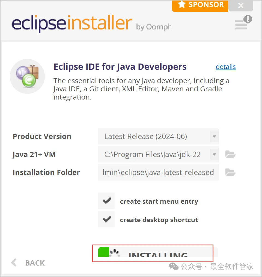Image resolution: width=262 pixels, height=277 pixels.
Task: Click the C:\Program Files\Java\jdk-22 VM field
Action: pos(158,154)
